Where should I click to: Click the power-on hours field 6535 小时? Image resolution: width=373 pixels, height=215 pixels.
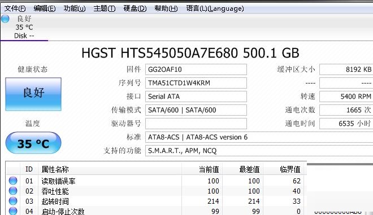click(346, 124)
